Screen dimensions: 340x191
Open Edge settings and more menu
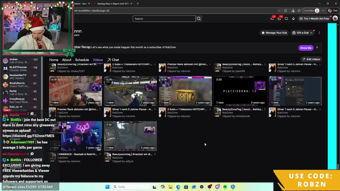coord(323,11)
